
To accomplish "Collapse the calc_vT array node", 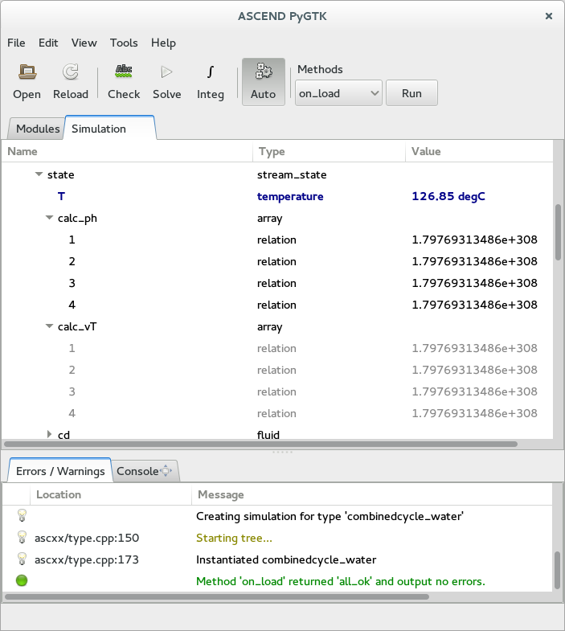I will pos(49,326).
